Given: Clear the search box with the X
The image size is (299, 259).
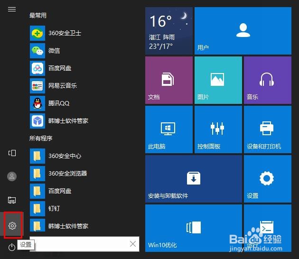Looking at the screenshot, I should (x=133, y=244).
